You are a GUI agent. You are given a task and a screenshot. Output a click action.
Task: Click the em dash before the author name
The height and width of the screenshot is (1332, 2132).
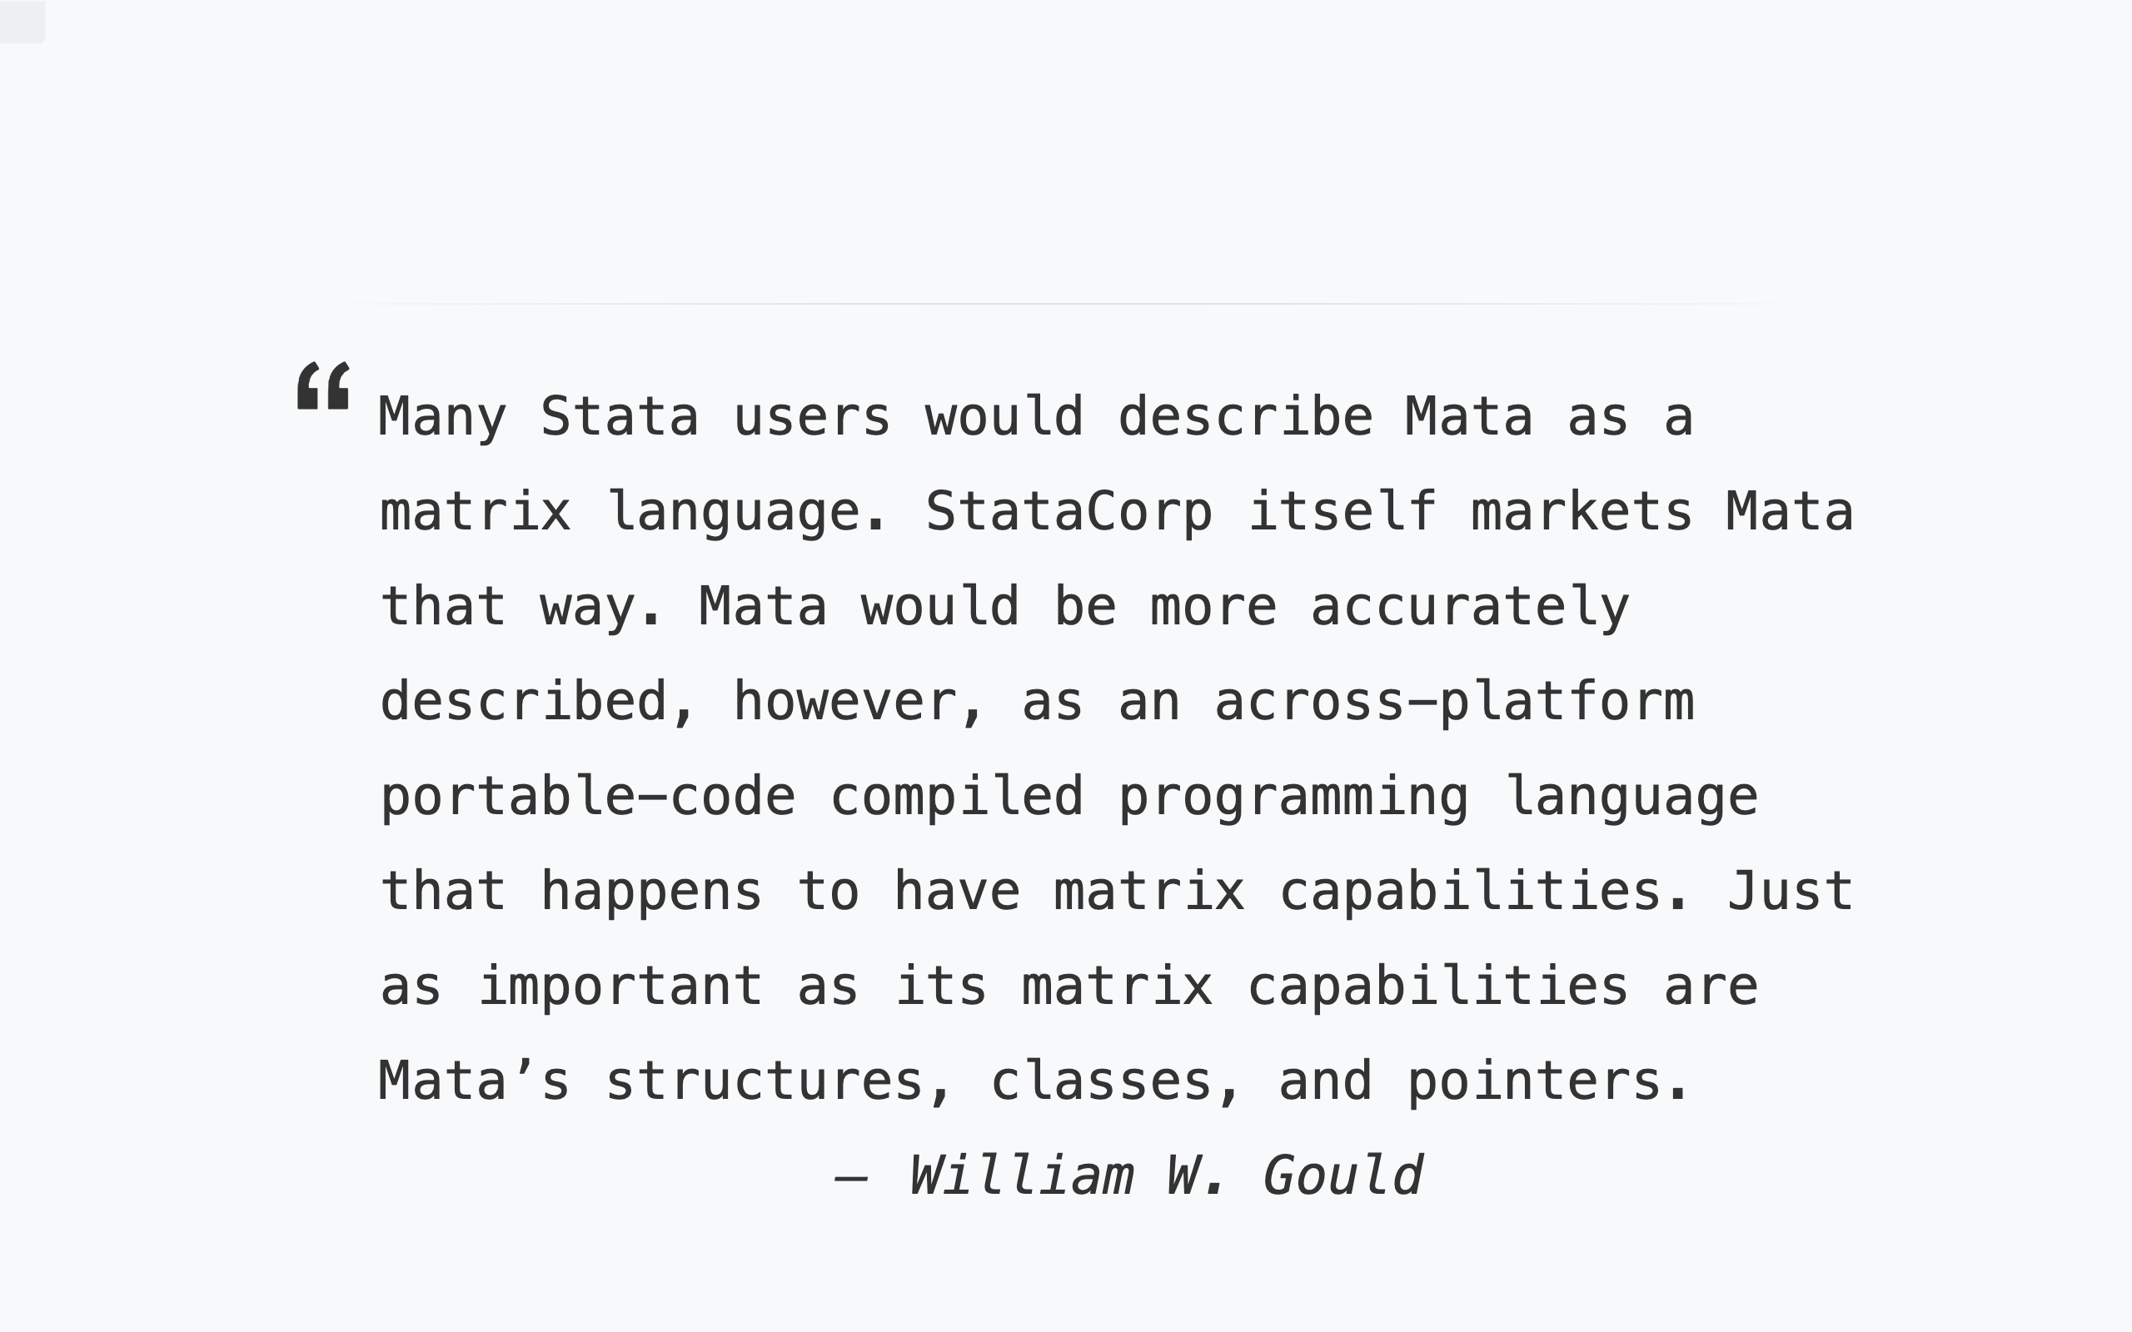[x=852, y=1178]
